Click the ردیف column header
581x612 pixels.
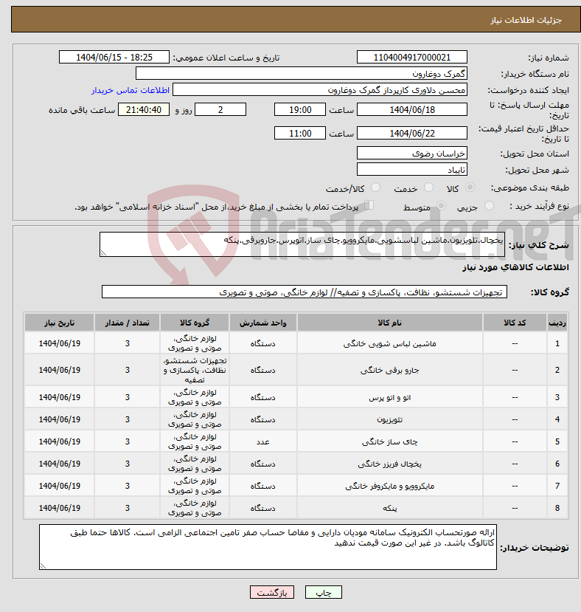click(x=557, y=323)
